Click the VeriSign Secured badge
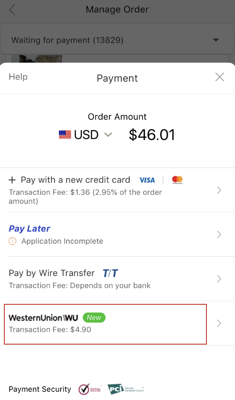This screenshot has width=235, height=400. pyautogui.click(x=90, y=389)
